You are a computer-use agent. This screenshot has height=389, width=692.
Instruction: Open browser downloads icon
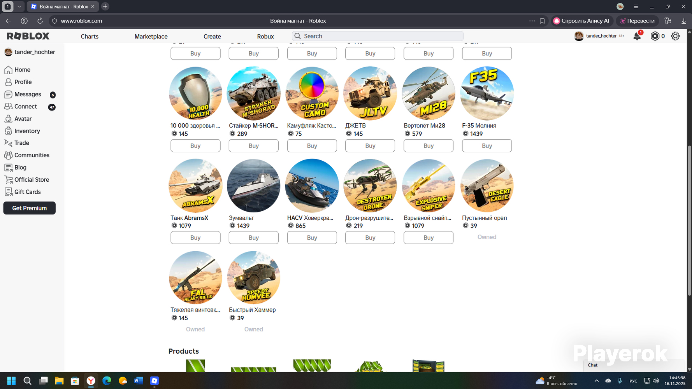(684, 21)
